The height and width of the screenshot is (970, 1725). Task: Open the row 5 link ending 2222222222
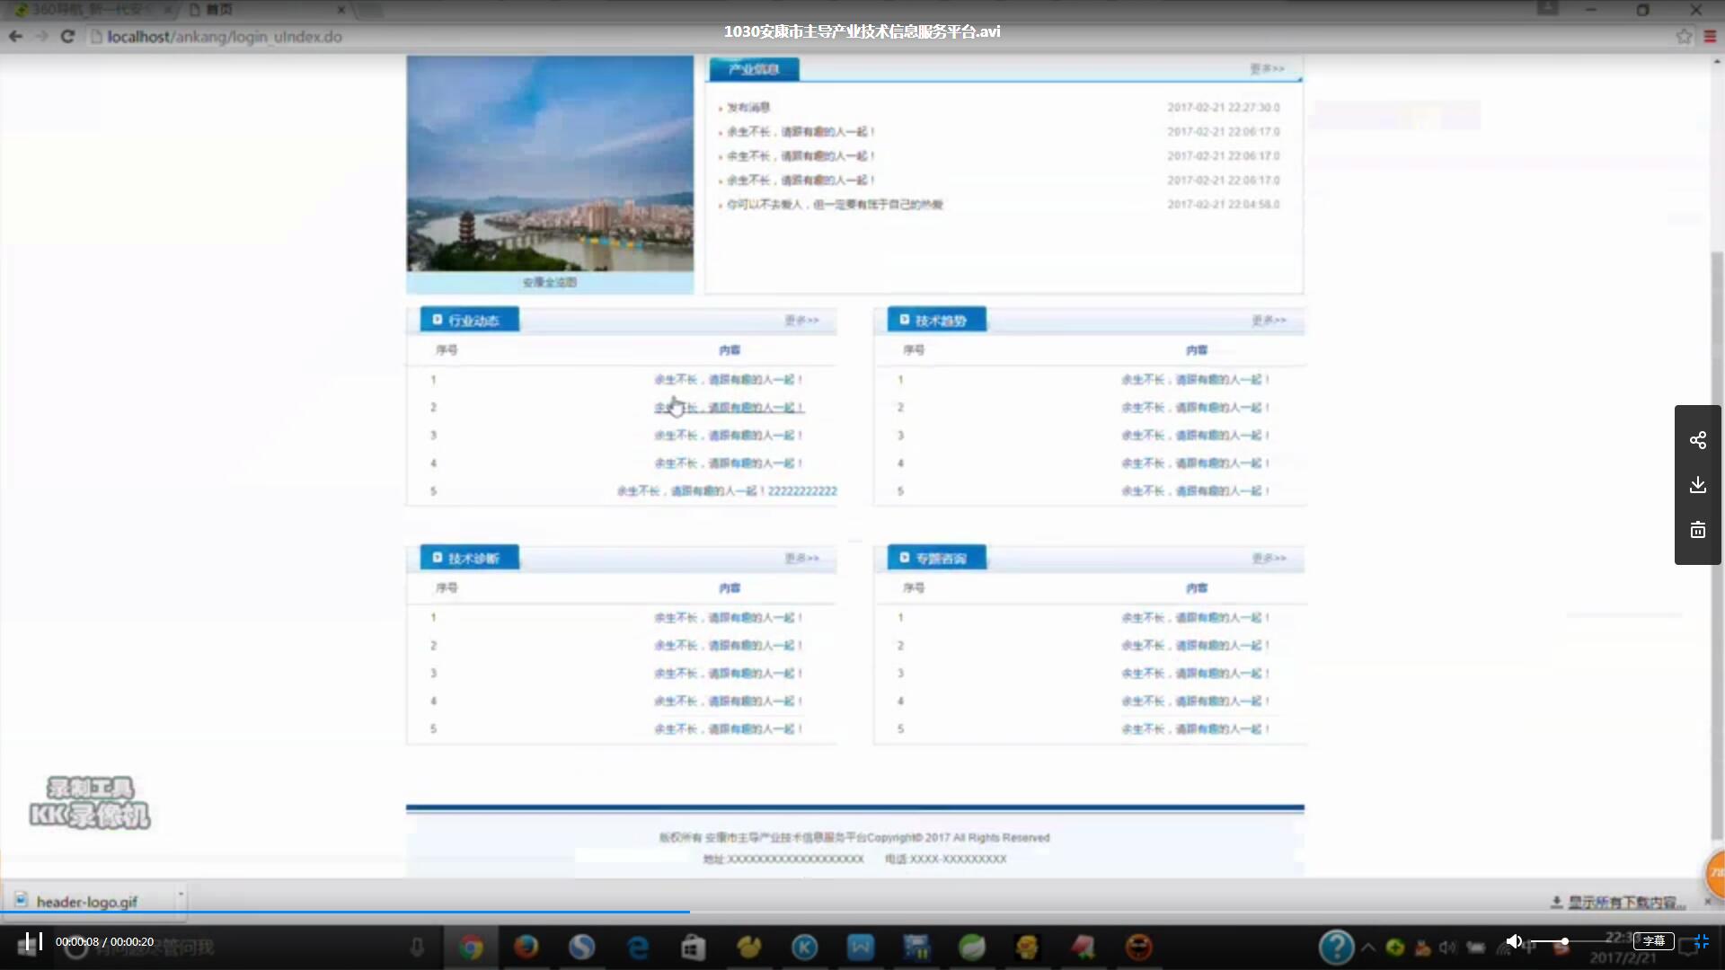pyautogui.click(x=727, y=491)
